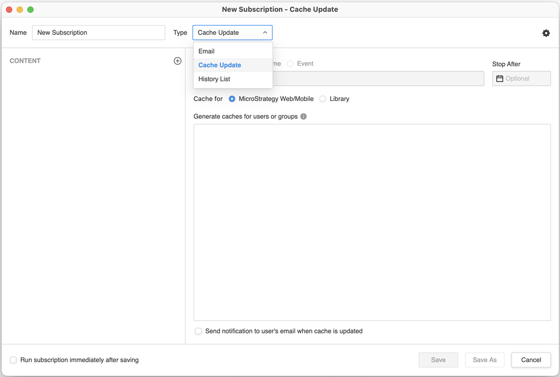Select Email from the Type list

coord(206,51)
